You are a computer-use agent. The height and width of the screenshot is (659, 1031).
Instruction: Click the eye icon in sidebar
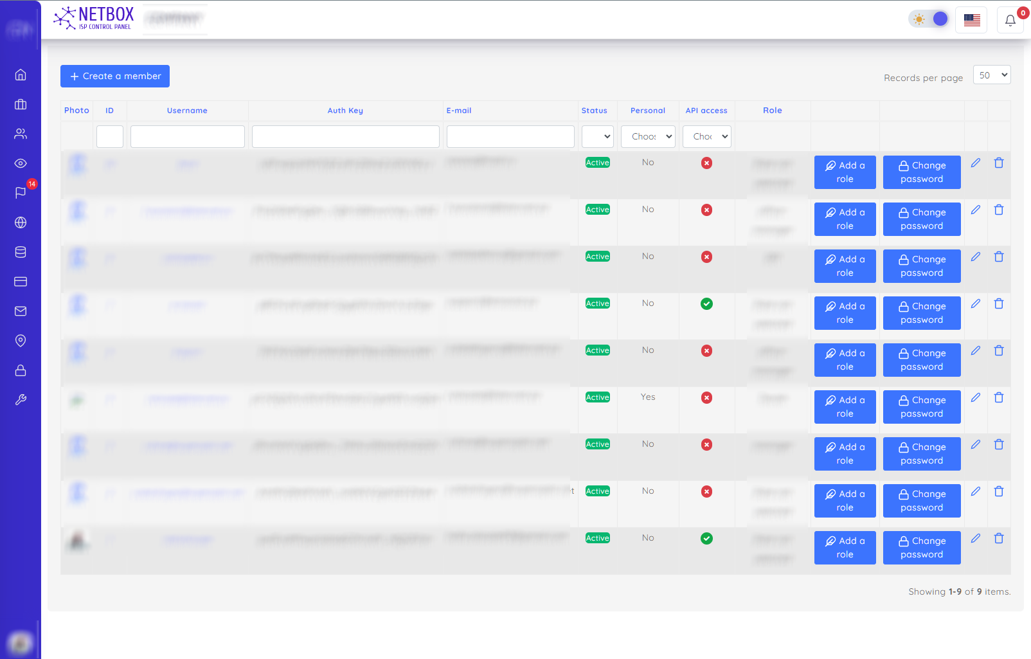point(21,163)
